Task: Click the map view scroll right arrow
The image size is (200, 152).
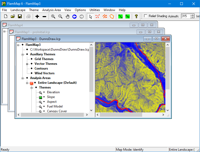Action: pyautogui.click(x=163, y=115)
